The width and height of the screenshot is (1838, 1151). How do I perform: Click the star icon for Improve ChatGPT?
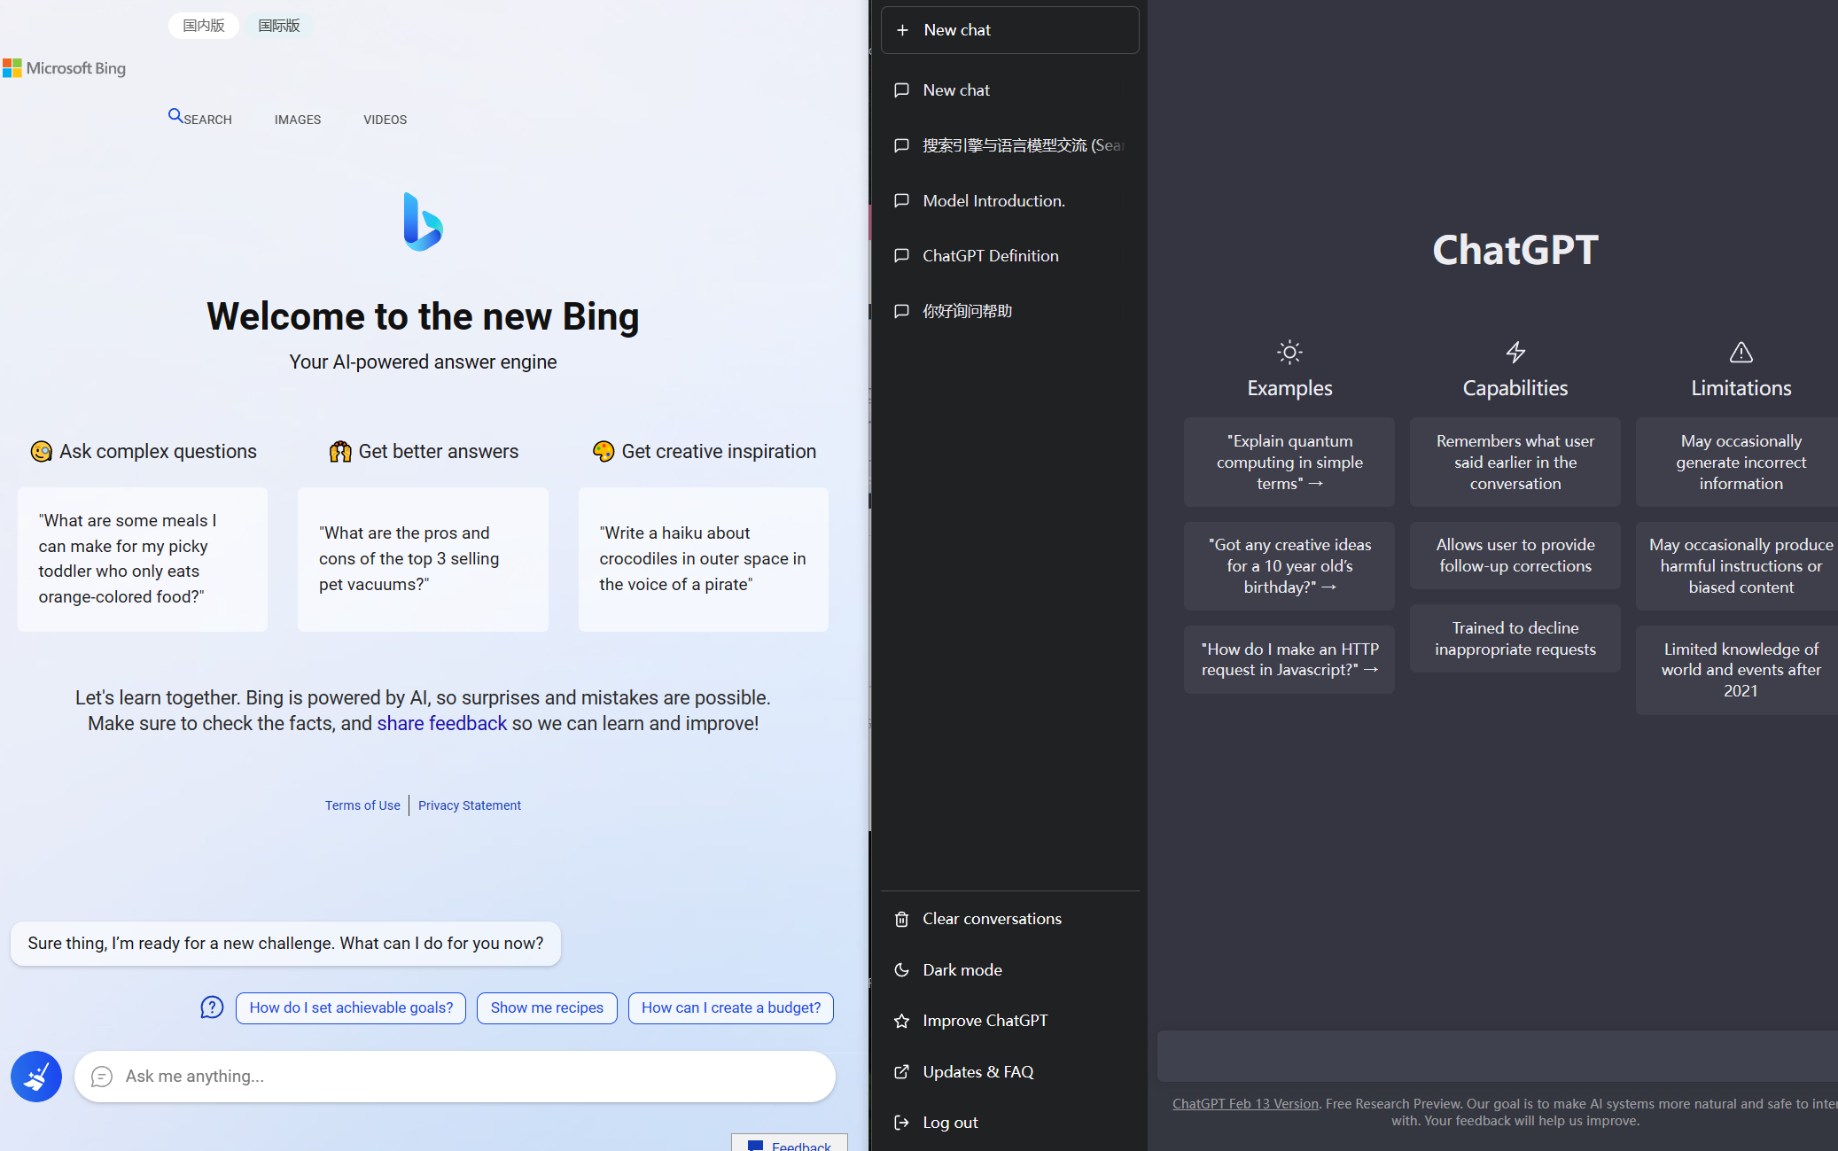[901, 1021]
